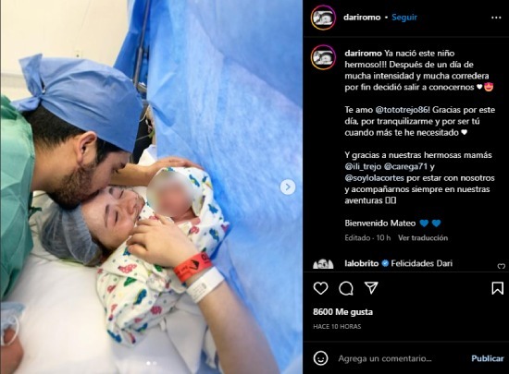The image size is (509, 374).
Task: Open dariromo profile picture in header
Action: [x=323, y=18]
